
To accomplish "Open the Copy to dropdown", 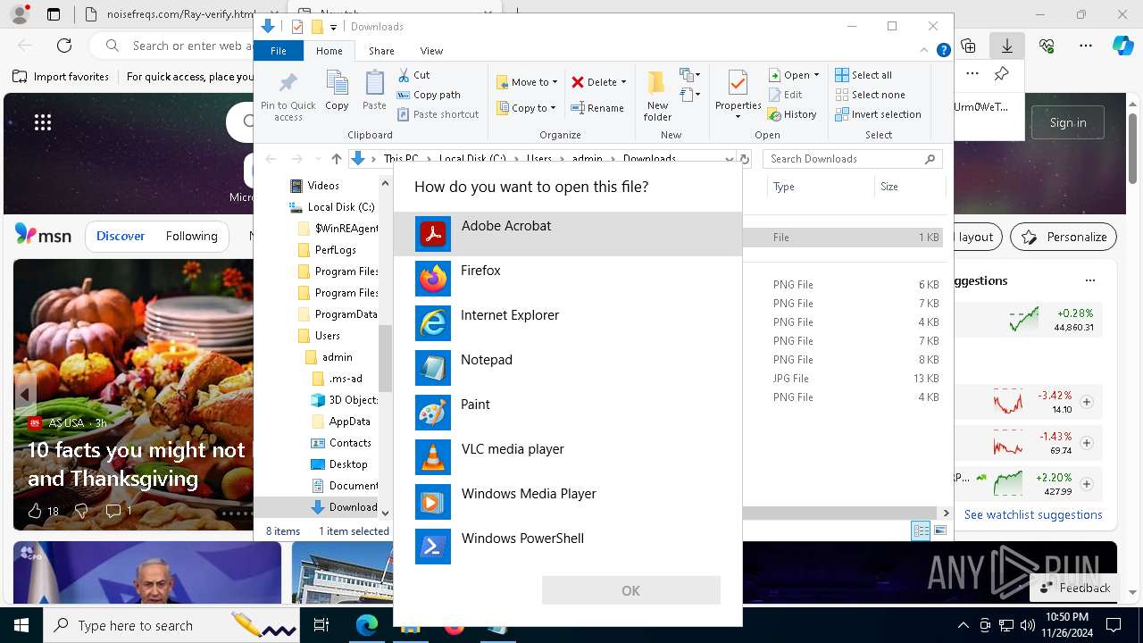I will pyautogui.click(x=526, y=108).
